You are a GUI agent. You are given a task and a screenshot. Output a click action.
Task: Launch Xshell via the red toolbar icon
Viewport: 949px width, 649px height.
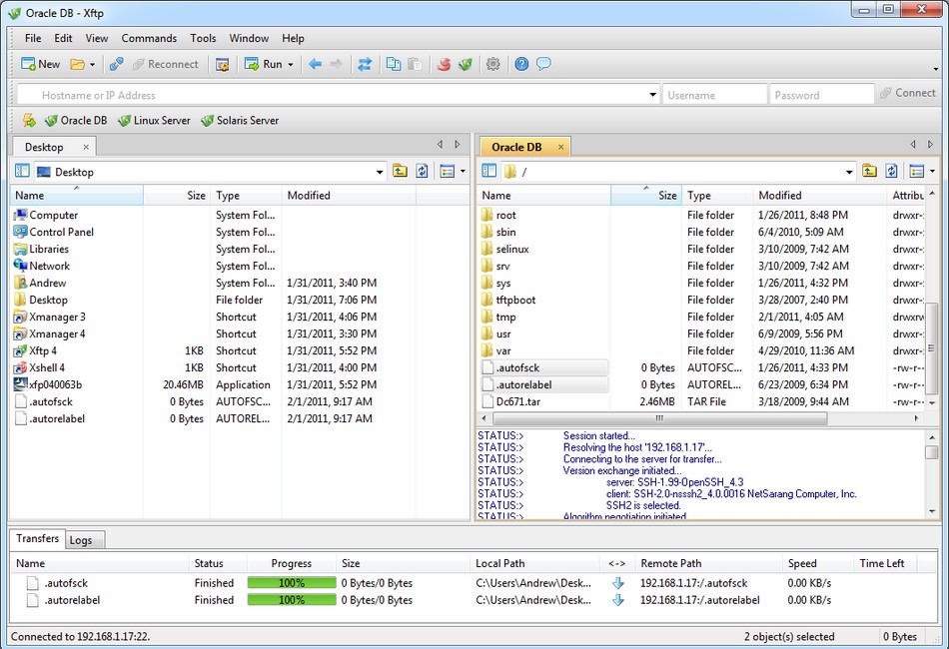coord(444,64)
